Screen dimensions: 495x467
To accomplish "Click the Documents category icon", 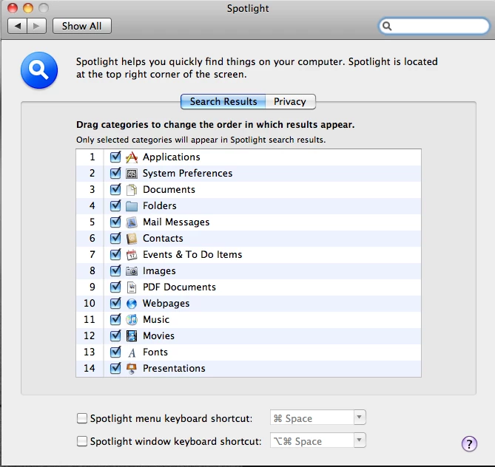I will pyautogui.click(x=132, y=190).
